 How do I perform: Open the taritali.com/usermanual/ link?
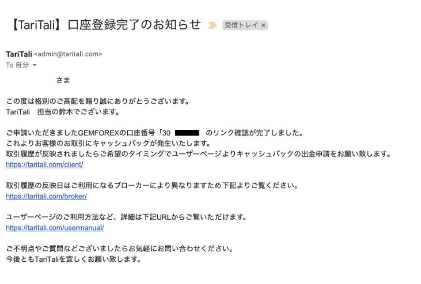pyautogui.click(x=55, y=228)
